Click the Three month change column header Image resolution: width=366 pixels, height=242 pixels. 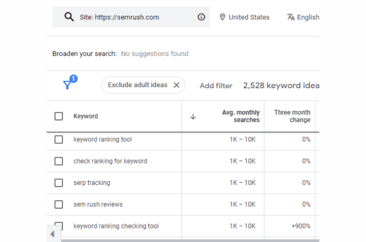coord(292,116)
